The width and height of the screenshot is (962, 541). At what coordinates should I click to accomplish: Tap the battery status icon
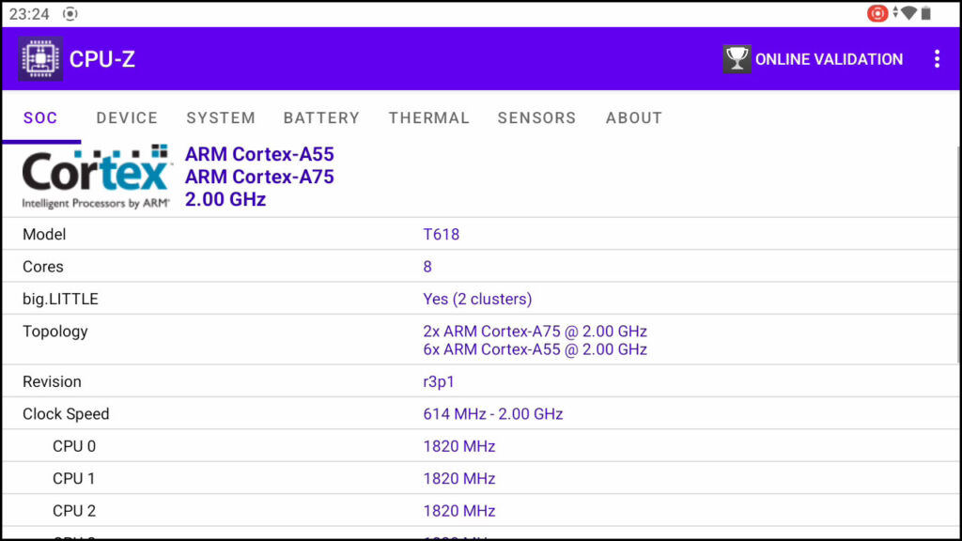coord(926,13)
